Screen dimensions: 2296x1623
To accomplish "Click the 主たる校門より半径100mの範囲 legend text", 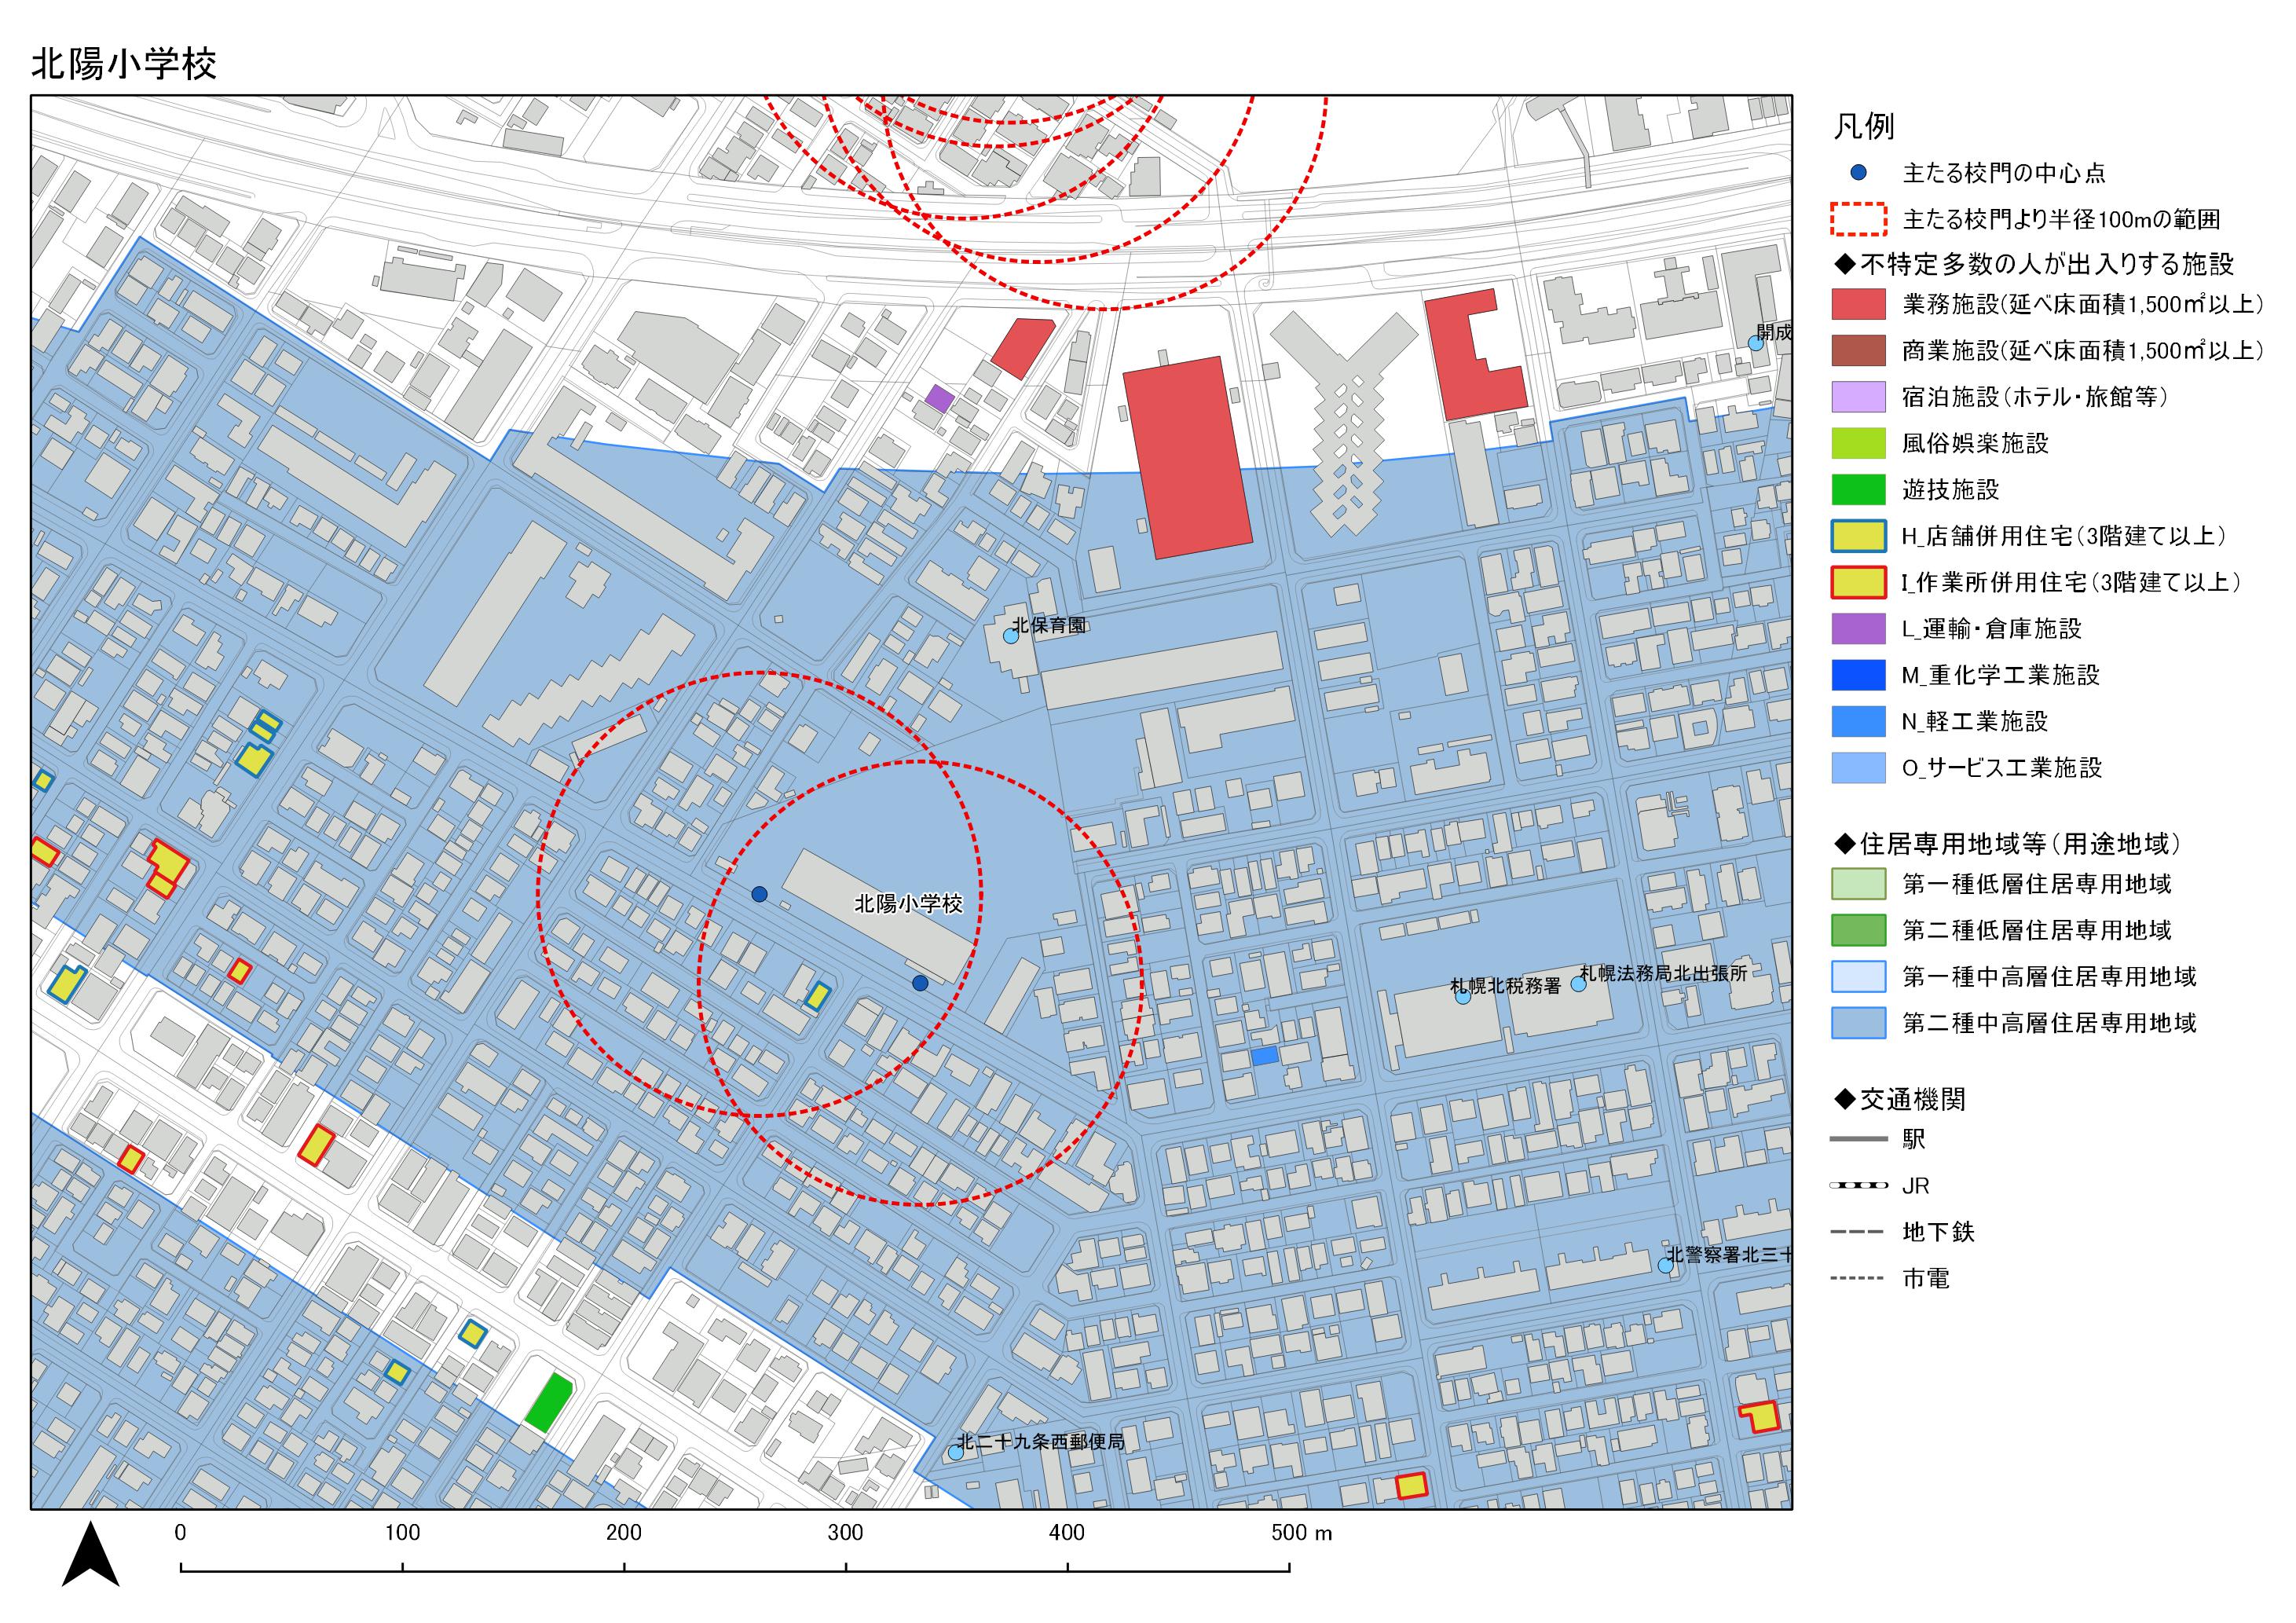I will (2061, 219).
